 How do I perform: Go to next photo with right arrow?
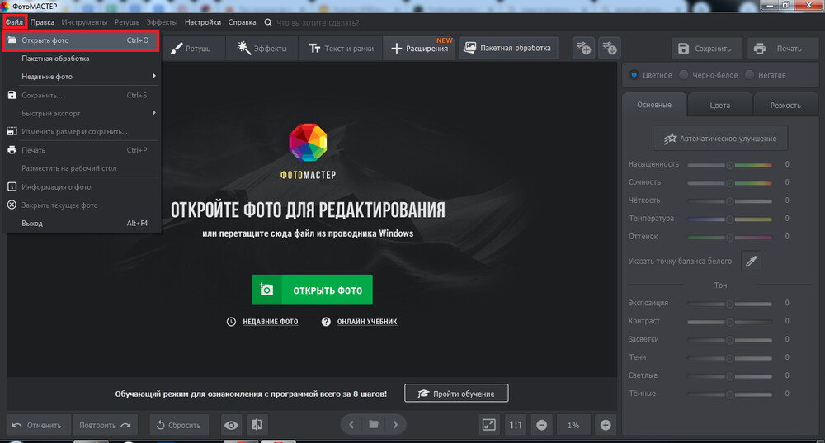pos(396,425)
